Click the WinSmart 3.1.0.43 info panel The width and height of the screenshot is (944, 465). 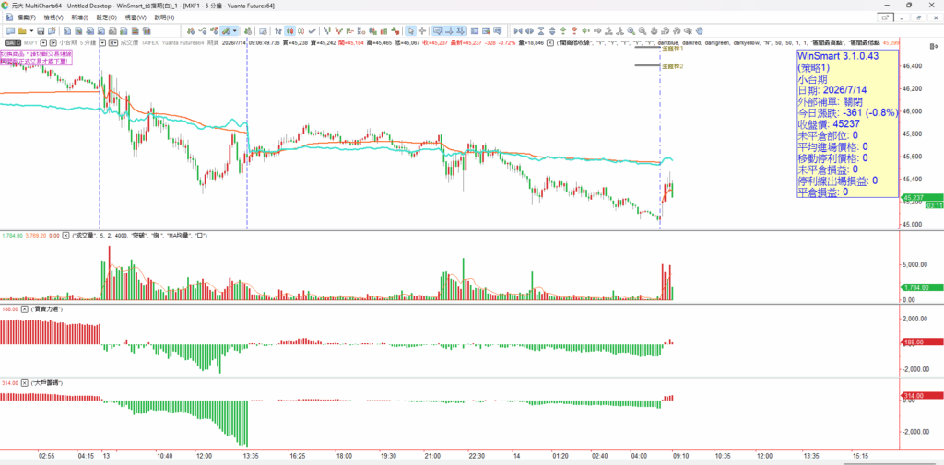pos(848,124)
